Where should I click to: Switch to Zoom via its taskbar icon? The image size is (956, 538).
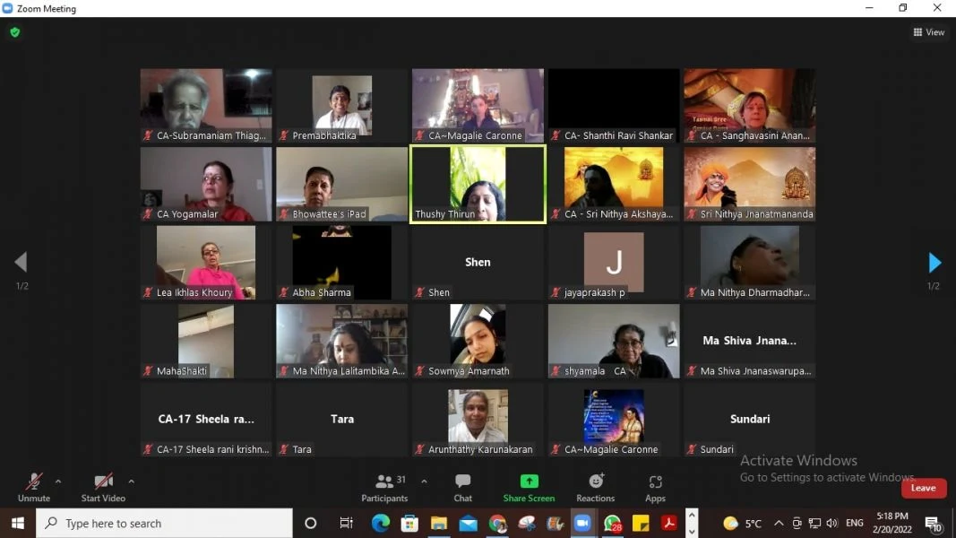pos(583,524)
